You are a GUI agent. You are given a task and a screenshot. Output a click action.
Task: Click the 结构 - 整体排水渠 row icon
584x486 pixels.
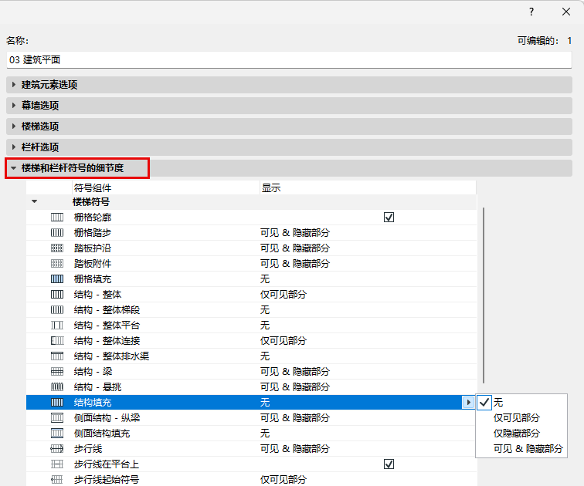tap(57, 356)
